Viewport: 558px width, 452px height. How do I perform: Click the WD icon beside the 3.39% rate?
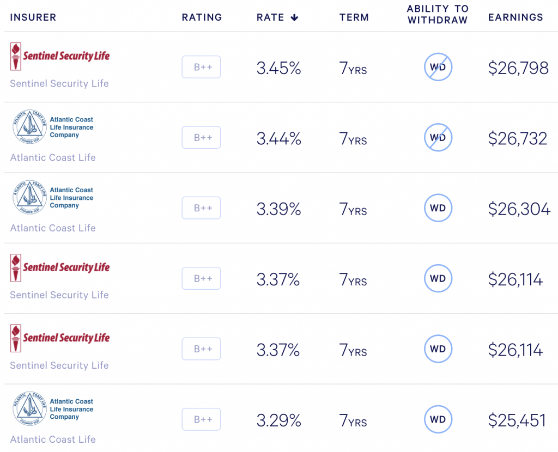pyautogui.click(x=438, y=208)
